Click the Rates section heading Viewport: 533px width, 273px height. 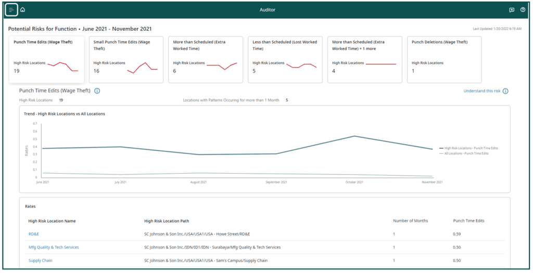pos(30,206)
